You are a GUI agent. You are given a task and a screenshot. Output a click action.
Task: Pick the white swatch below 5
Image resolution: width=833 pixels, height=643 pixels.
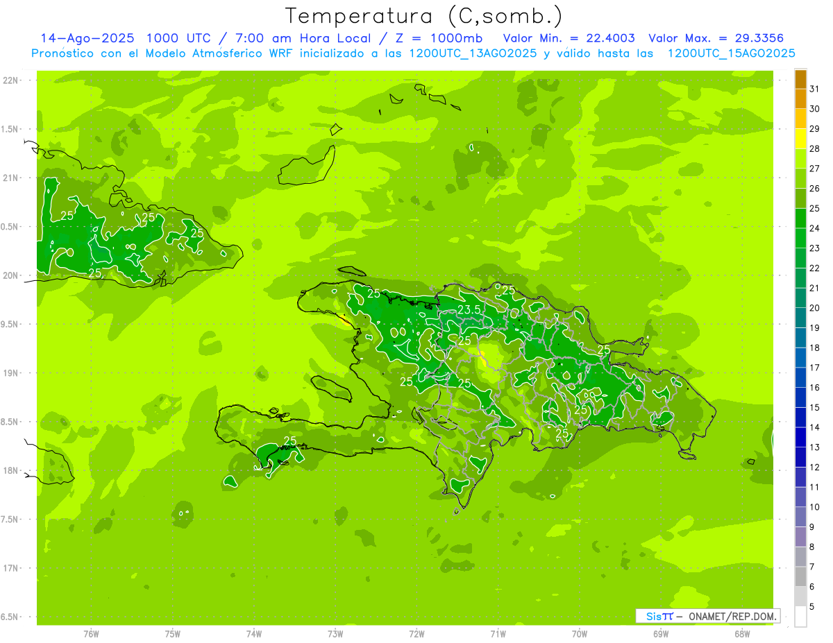pos(800,617)
